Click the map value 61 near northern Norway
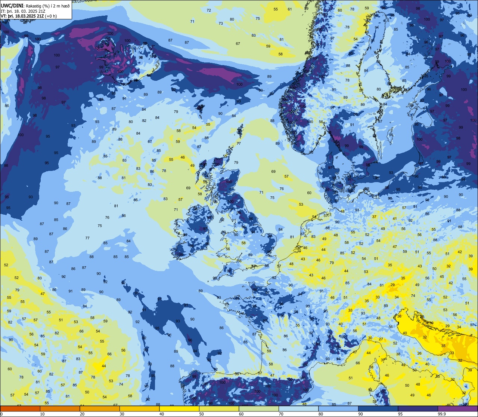478x417 pixels. pos(290,9)
